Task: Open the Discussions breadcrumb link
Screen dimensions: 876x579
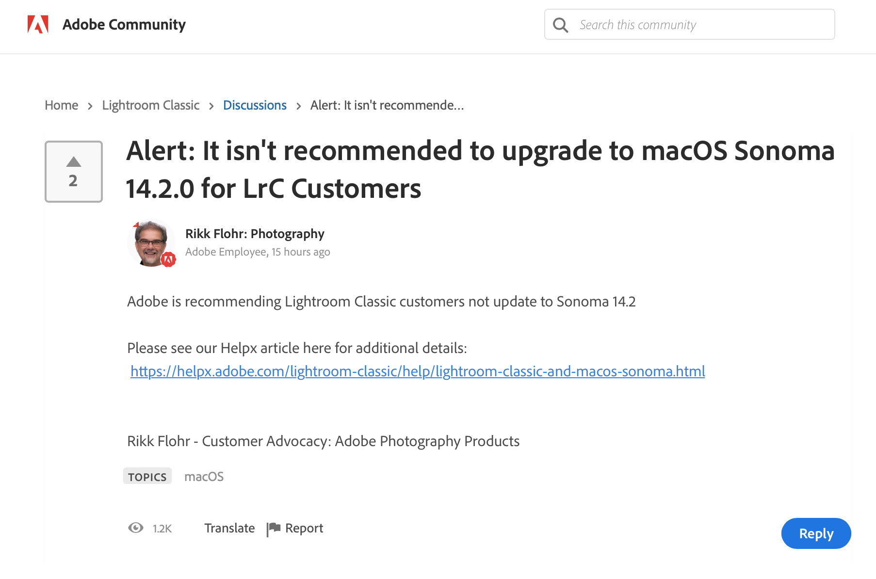Action: (255, 105)
